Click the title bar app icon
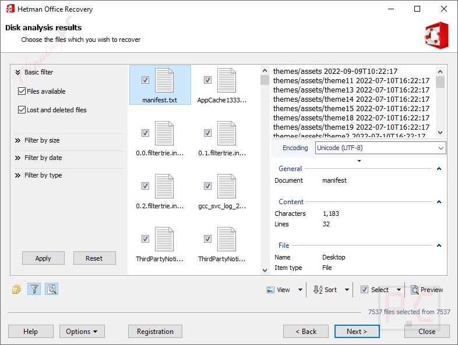This screenshot has height=345, width=458. coord(10,9)
